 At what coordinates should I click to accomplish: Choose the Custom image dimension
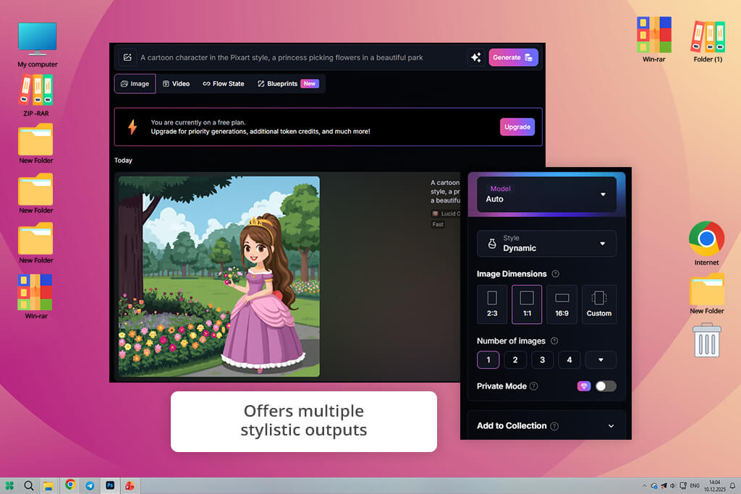click(x=598, y=305)
